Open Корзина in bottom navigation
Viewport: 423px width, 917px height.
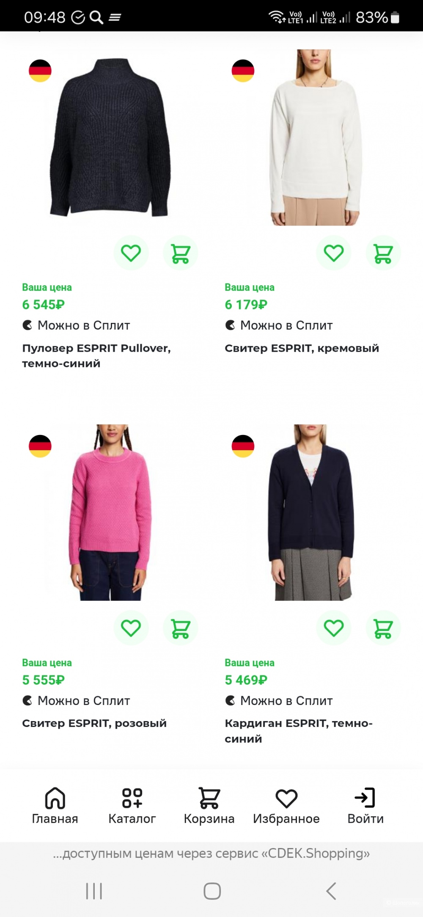[x=209, y=805]
